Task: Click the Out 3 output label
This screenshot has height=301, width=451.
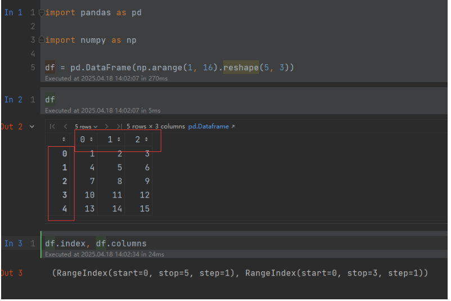Action: point(11,273)
